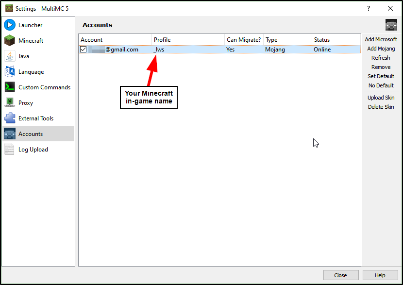Click the Steve head avatar icon
Viewport: 403px width, 285px height.
click(x=391, y=25)
